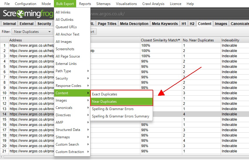249x160 pixels.
Task: Open the Sitemaps menu
Action: click(x=103, y=4)
